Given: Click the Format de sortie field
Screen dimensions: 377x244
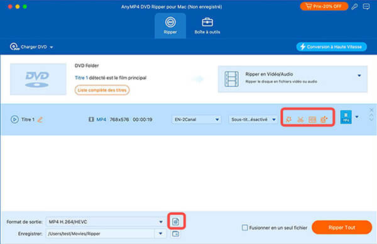Looking at the screenshot, I should (x=105, y=222).
